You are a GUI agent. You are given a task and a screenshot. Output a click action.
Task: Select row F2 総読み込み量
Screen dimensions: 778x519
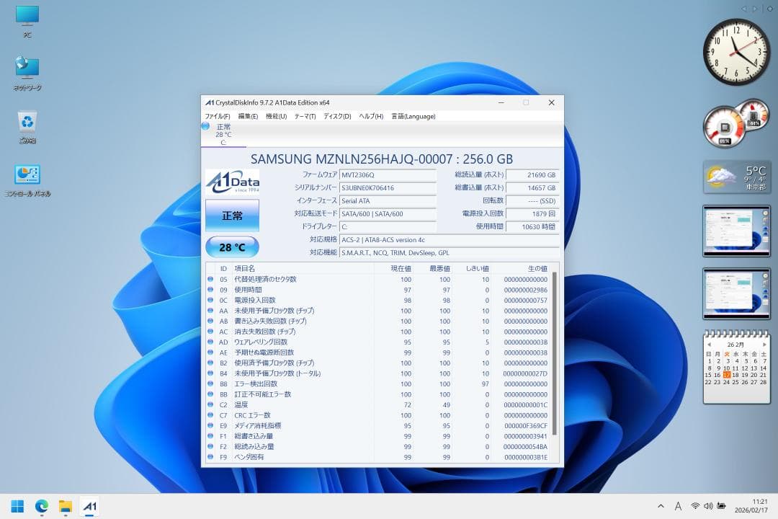tap(378, 446)
